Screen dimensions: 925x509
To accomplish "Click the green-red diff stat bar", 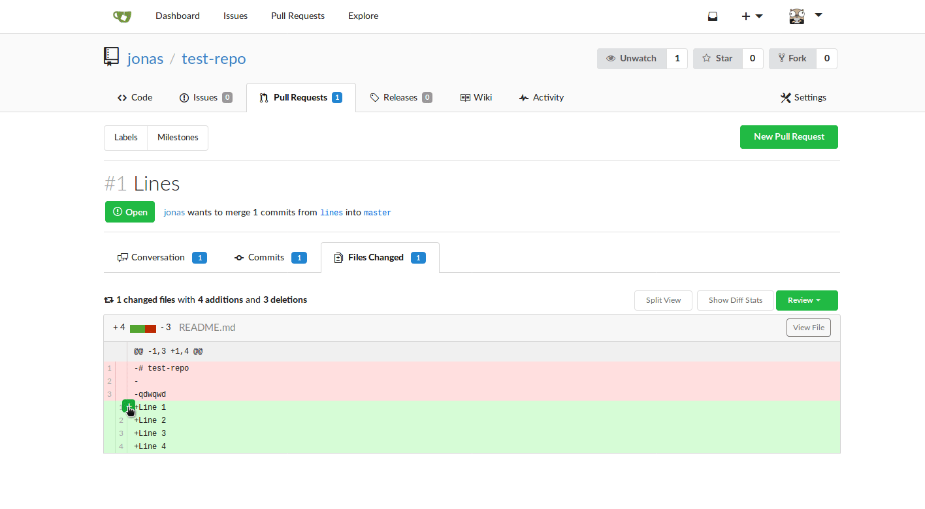I will (143, 327).
